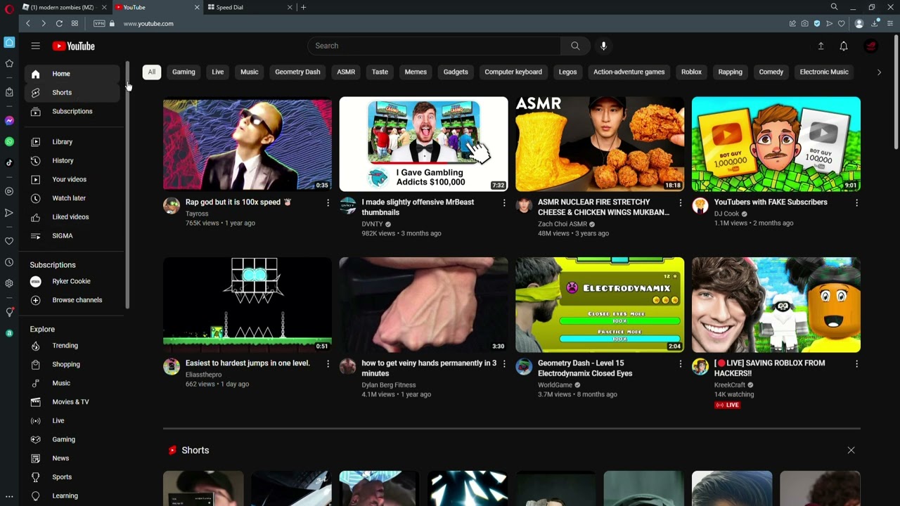Open the notifications bell
Viewport: 900px width, 506px height.
pyautogui.click(x=843, y=46)
